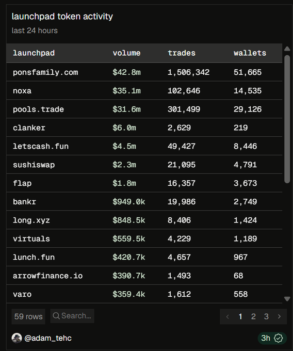
Task: Click the noxa launchpad name
Action: coord(22,91)
